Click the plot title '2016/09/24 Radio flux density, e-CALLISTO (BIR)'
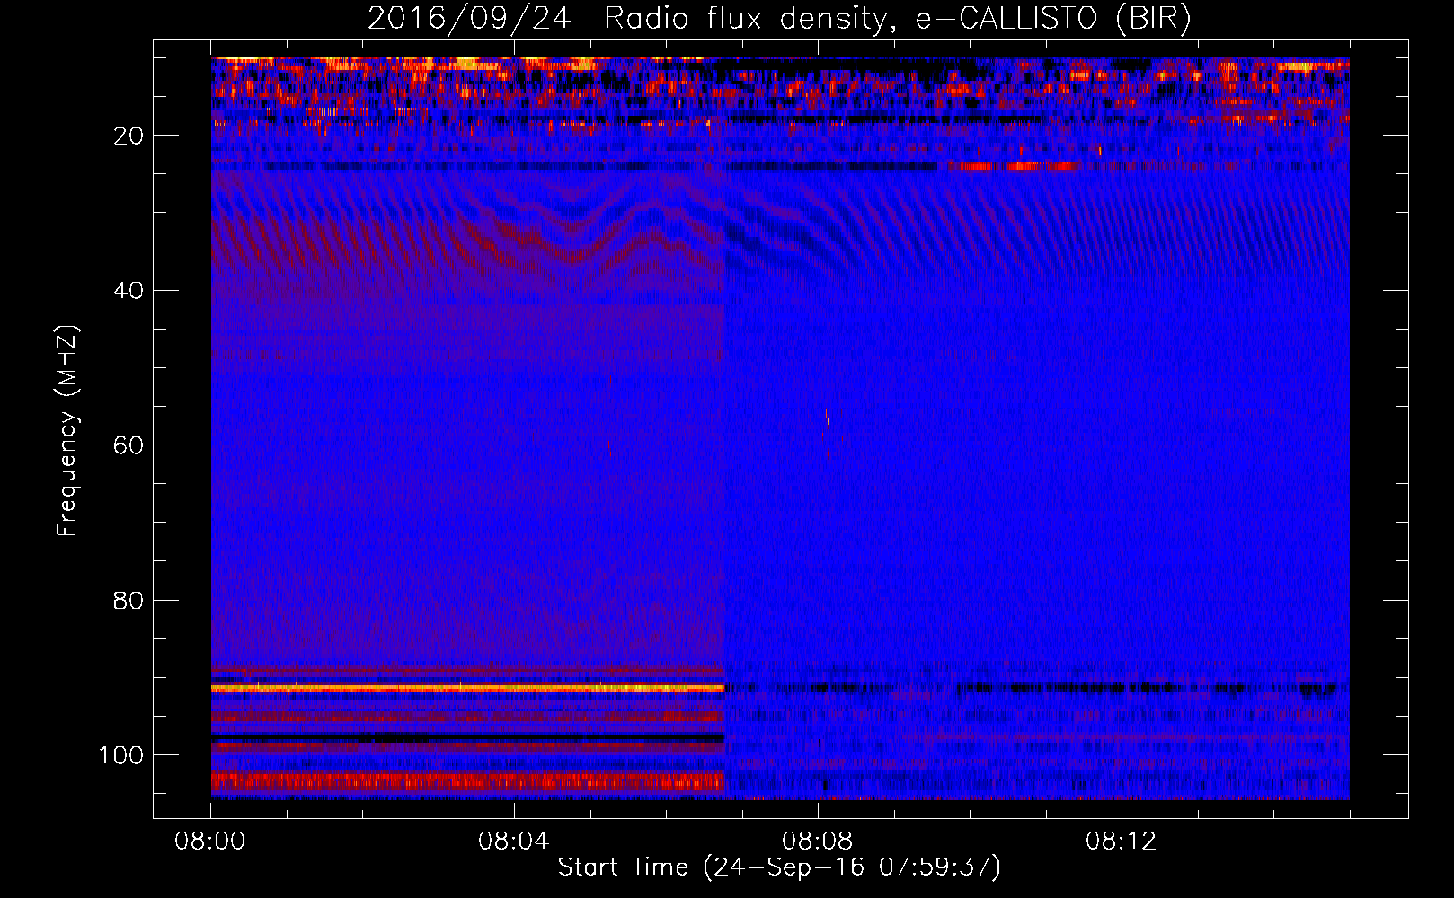Viewport: 1454px width, 898px height. pos(779,19)
